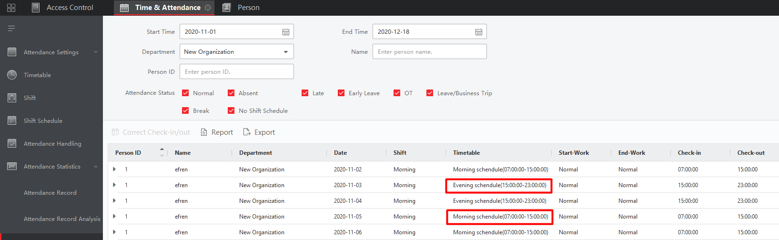Toggle the Leave/Business Trip checkbox
The width and height of the screenshot is (779, 240).
[430, 93]
